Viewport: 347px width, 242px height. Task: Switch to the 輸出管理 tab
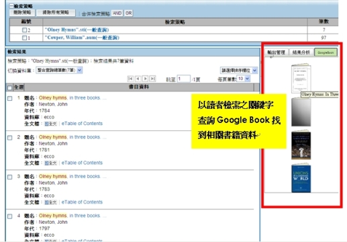277,52
